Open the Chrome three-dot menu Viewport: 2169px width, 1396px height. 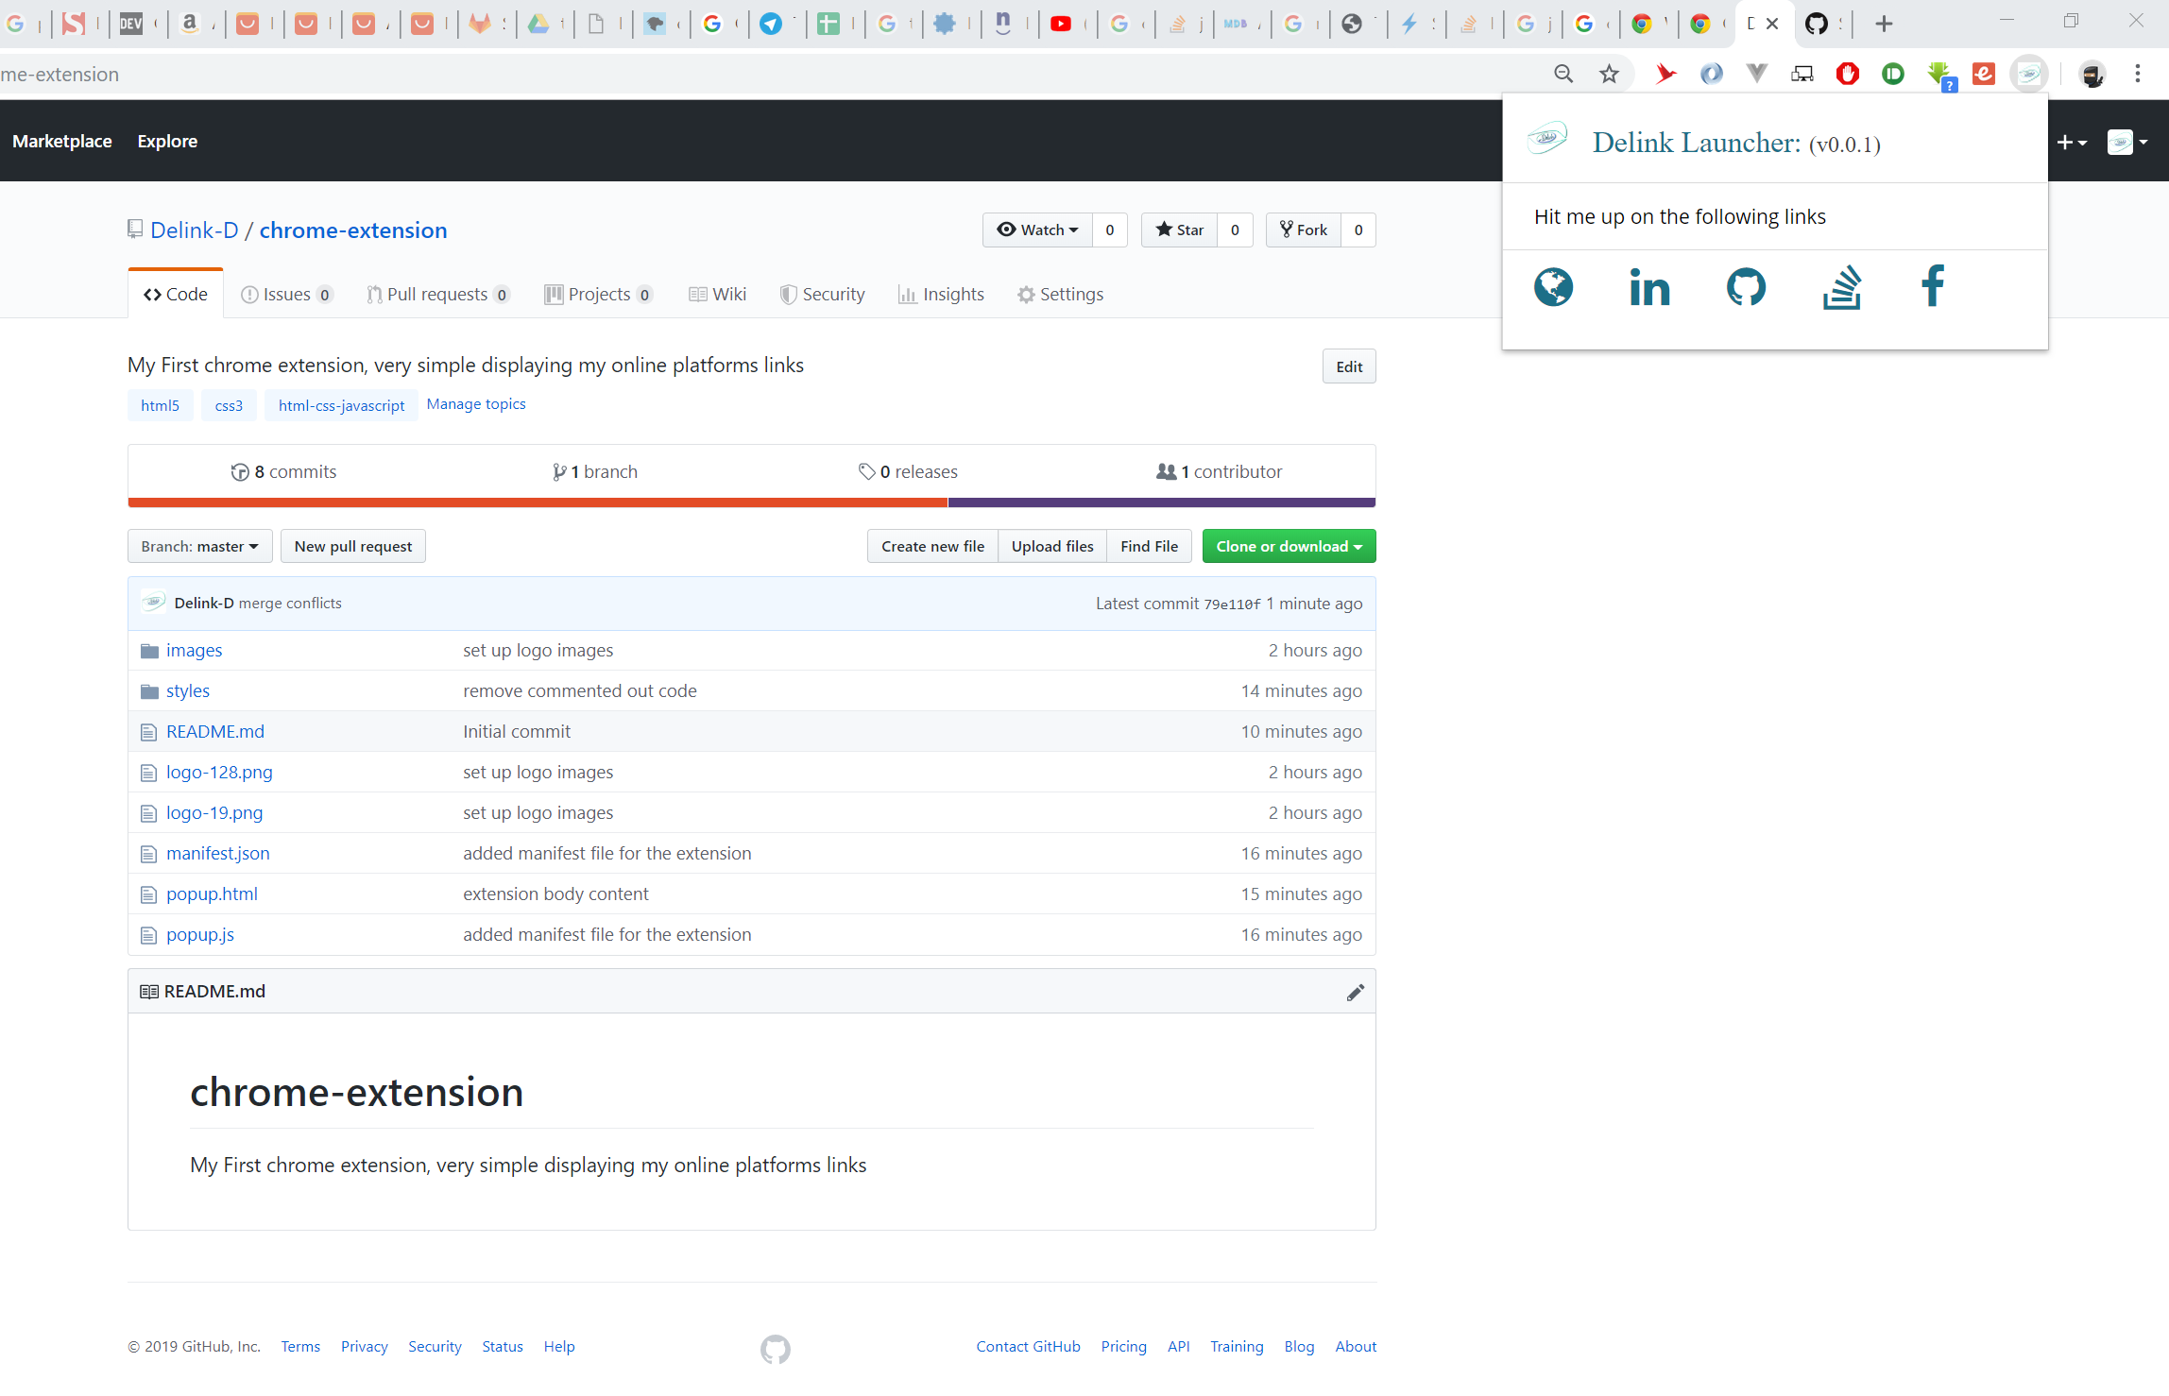point(2137,74)
